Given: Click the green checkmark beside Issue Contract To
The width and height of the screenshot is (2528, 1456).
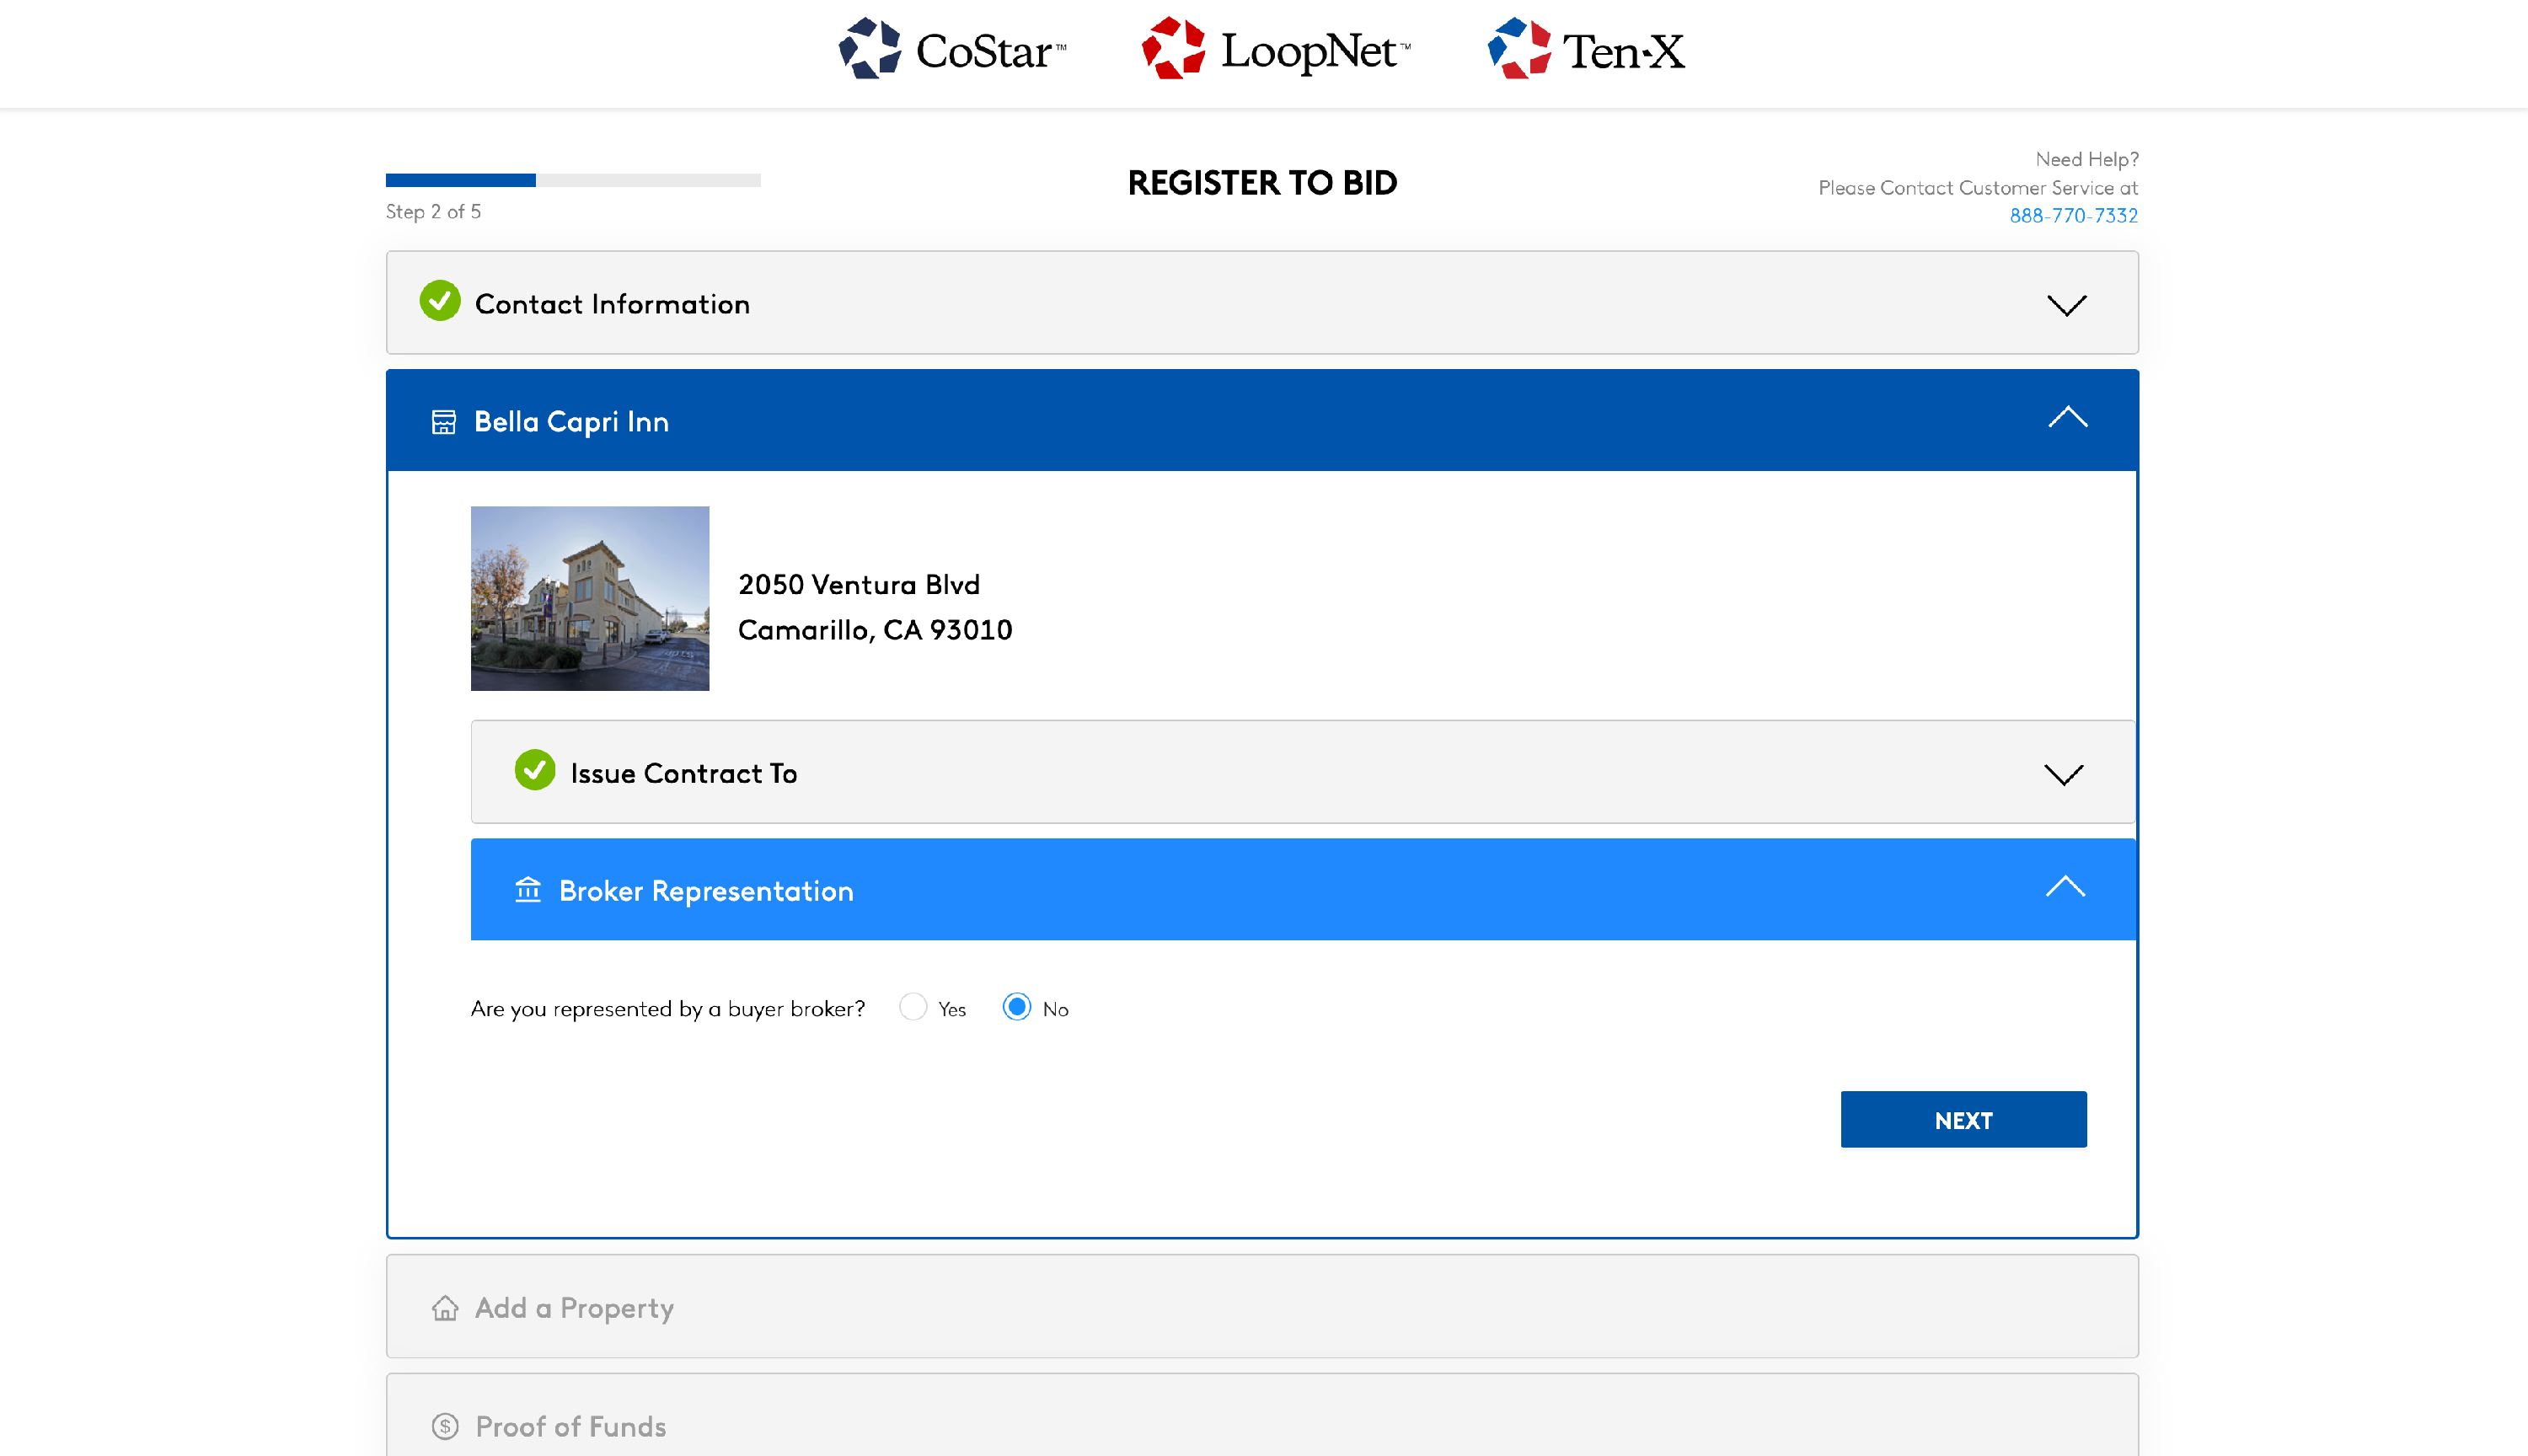Looking at the screenshot, I should click(535, 771).
